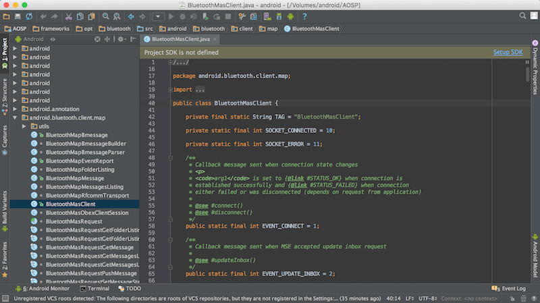Click Scroll from Source target icon

pos(97,39)
